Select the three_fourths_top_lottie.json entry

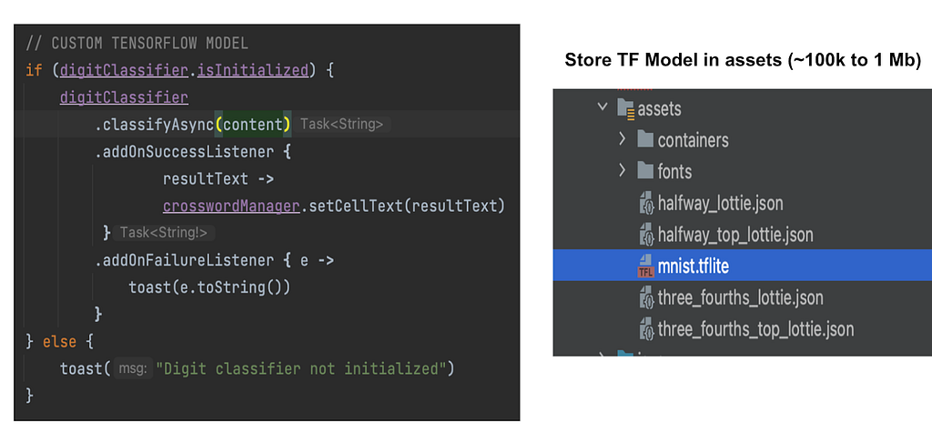pos(743,328)
